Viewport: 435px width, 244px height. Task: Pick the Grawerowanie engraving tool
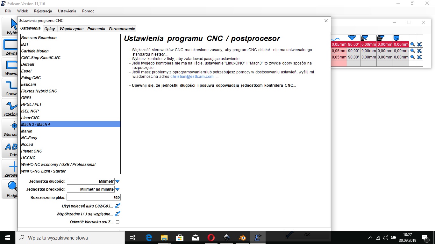(x=10, y=87)
